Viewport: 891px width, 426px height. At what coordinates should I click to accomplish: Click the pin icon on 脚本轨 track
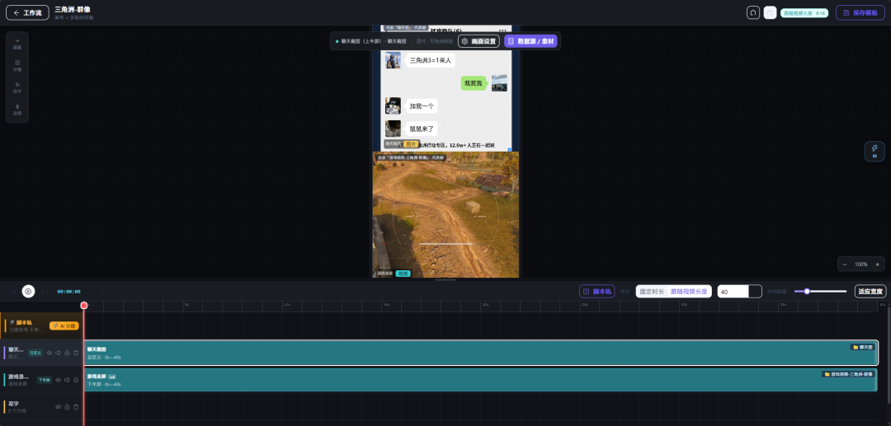point(12,322)
